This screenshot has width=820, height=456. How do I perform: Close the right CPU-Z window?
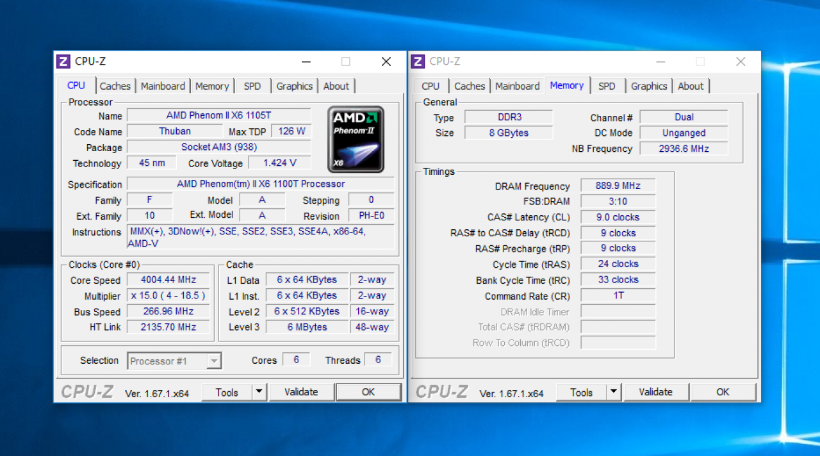pos(741,61)
